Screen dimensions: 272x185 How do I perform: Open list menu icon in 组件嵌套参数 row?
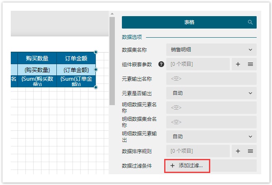(250, 64)
